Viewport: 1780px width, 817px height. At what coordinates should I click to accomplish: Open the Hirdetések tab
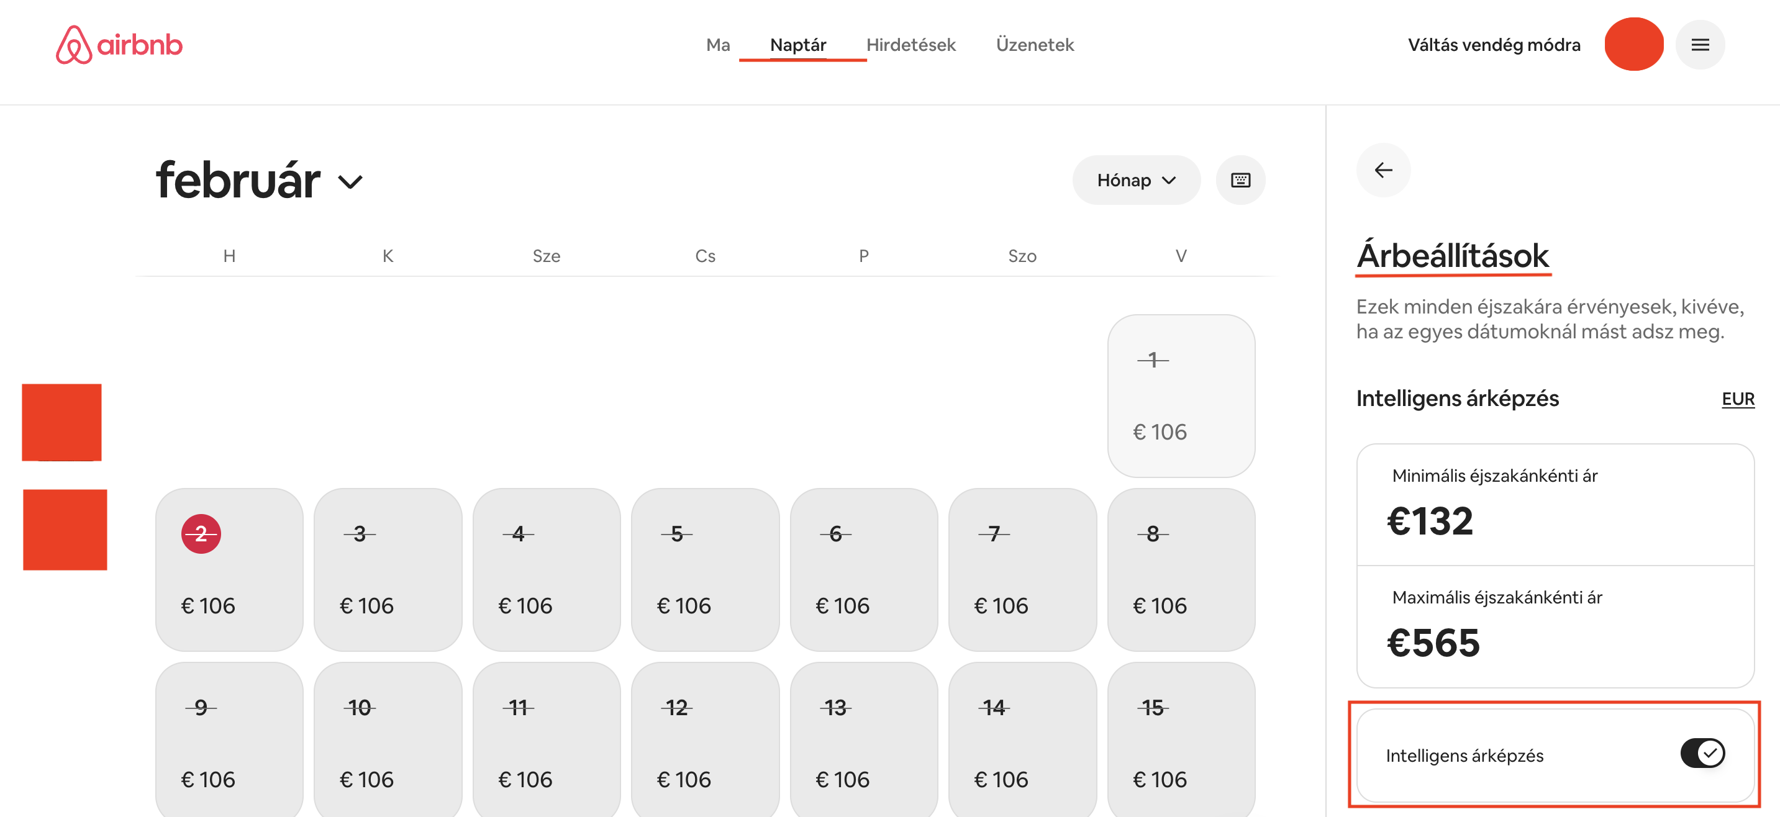click(x=910, y=45)
